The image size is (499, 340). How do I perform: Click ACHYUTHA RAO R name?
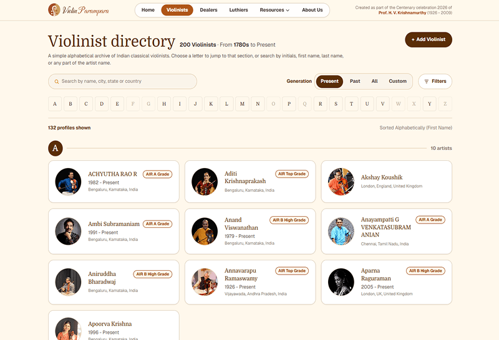coord(112,174)
